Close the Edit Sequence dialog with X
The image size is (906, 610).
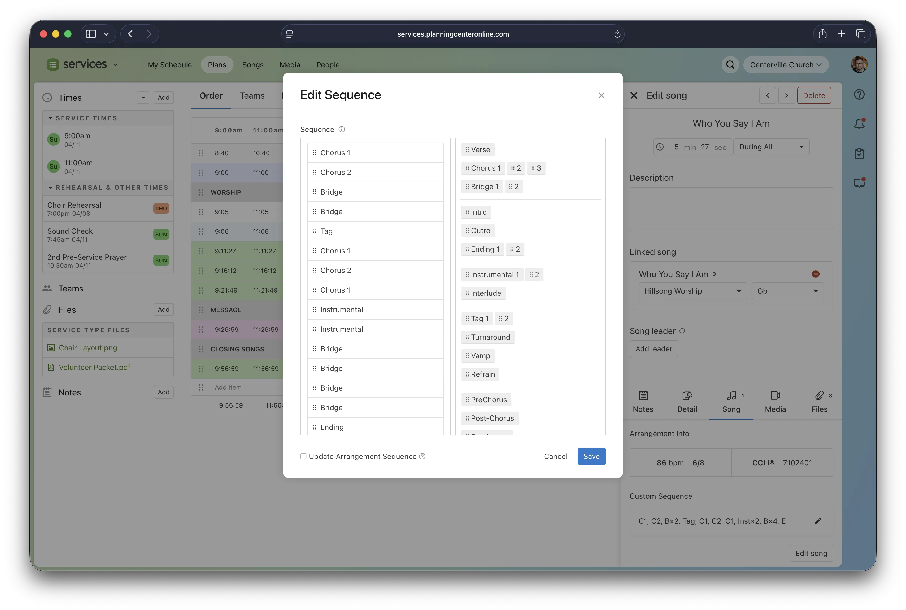tap(601, 95)
